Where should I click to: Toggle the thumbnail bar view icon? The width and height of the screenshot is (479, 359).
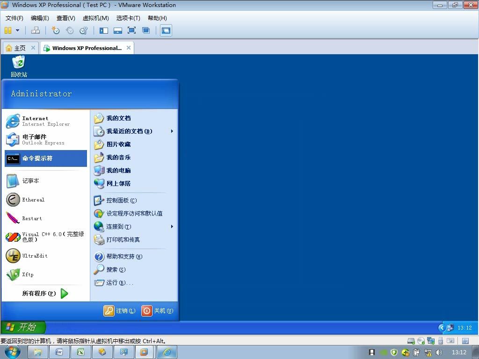point(117,30)
